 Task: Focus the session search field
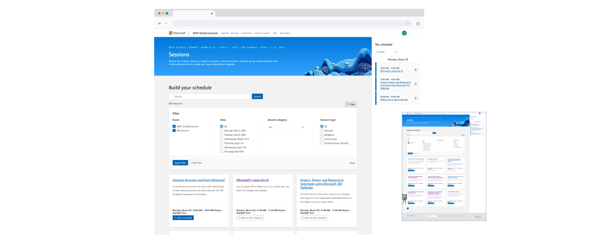tap(210, 97)
